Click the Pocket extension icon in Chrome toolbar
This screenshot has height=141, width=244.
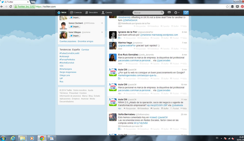[x=237, y=7]
